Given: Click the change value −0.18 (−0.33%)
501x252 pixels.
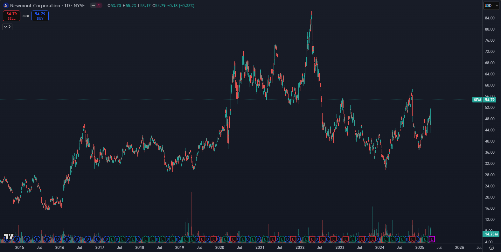Looking at the screenshot, I should click(181, 6).
